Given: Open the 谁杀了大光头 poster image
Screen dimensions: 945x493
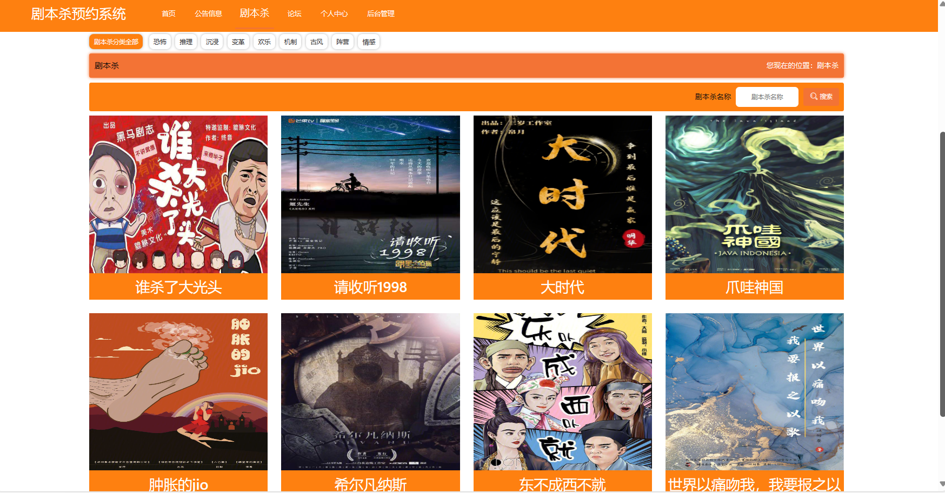Looking at the screenshot, I should click(x=178, y=194).
